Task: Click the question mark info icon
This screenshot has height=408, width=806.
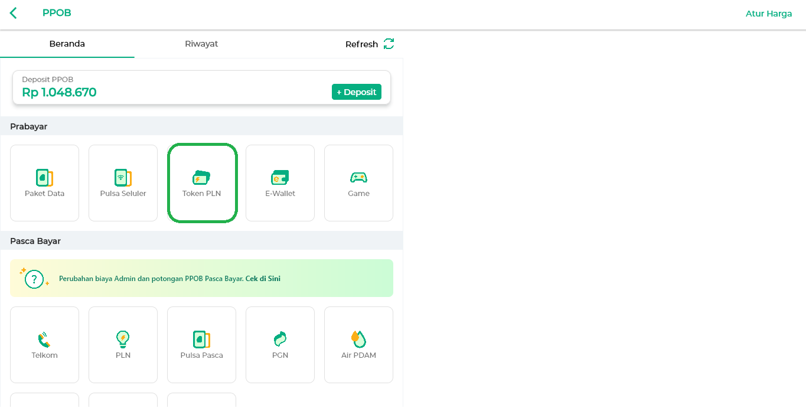Action: [x=35, y=279]
